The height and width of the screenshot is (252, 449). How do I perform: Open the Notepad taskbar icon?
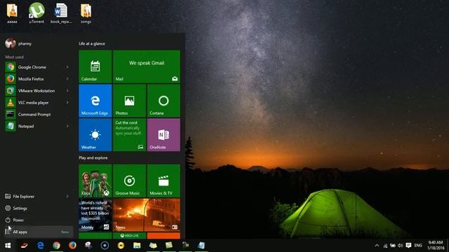tap(201, 246)
